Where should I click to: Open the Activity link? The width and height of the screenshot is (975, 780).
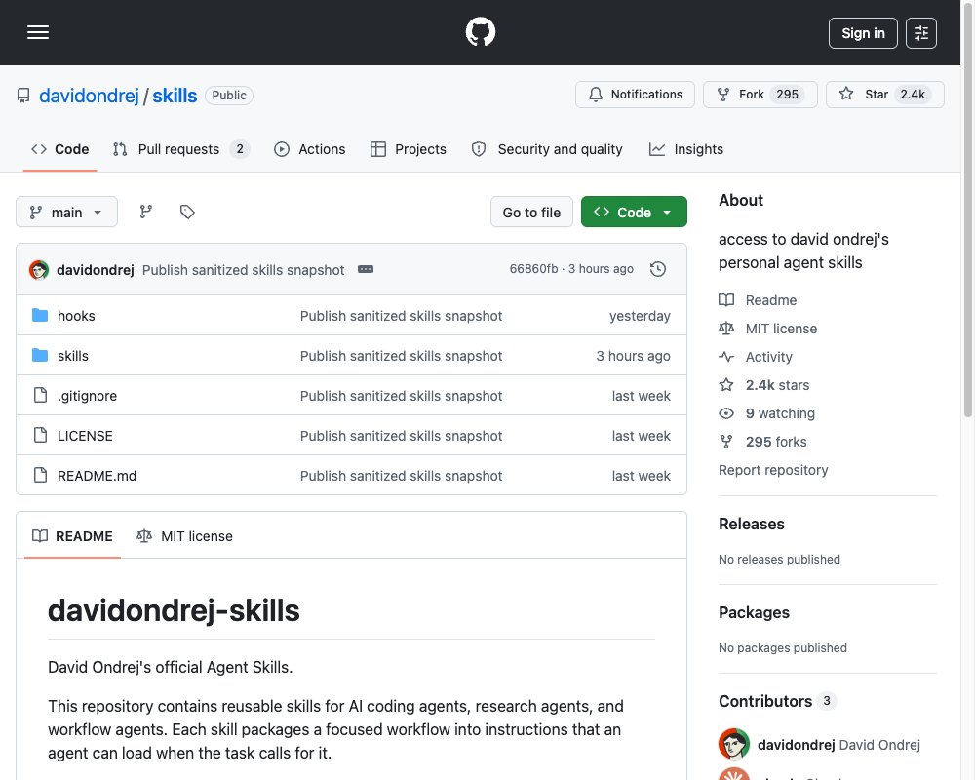click(x=756, y=357)
